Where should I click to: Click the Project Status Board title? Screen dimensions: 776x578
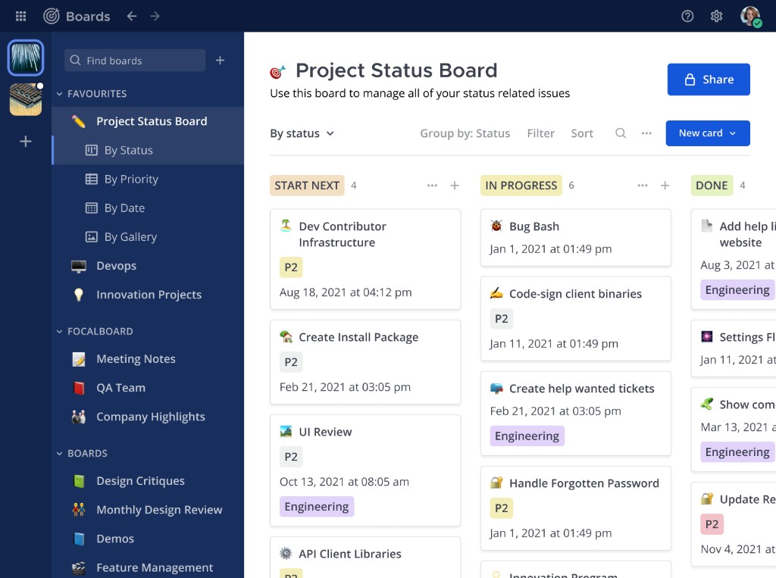pos(396,70)
